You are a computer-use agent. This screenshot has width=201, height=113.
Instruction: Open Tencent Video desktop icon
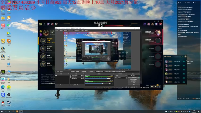[x=9, y=33]
